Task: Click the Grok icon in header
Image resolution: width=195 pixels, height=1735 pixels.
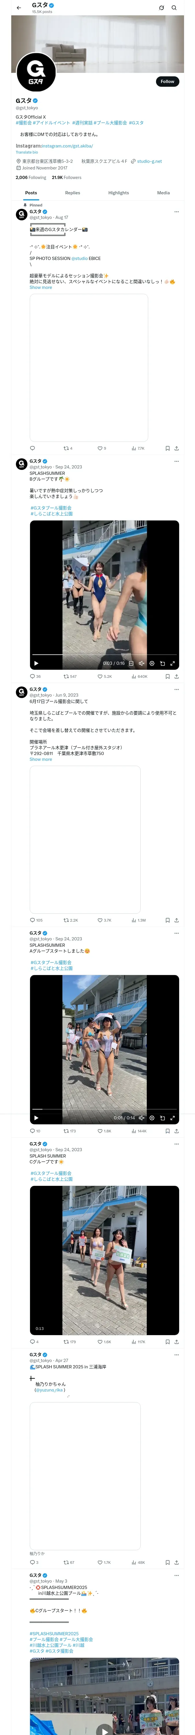Action: 161,8
